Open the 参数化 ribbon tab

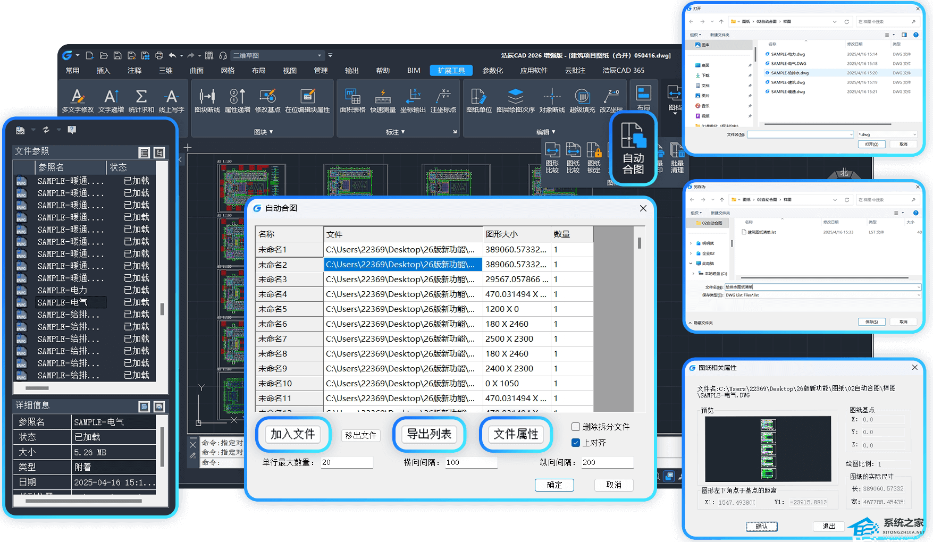tap(492, 71)
